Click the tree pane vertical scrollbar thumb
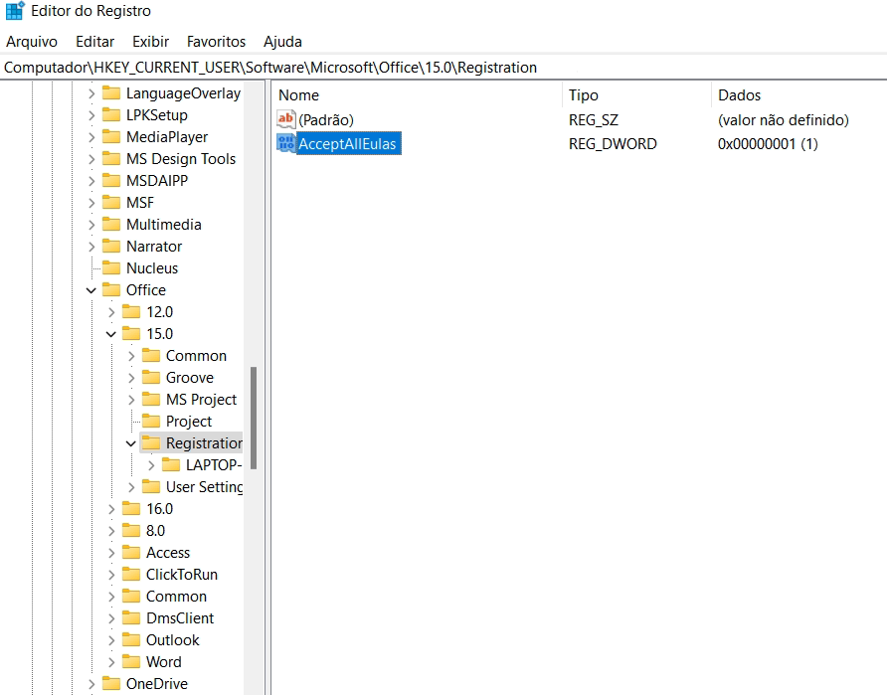The image size is (887, 695). pyautogui.click(x=254, y=418)
